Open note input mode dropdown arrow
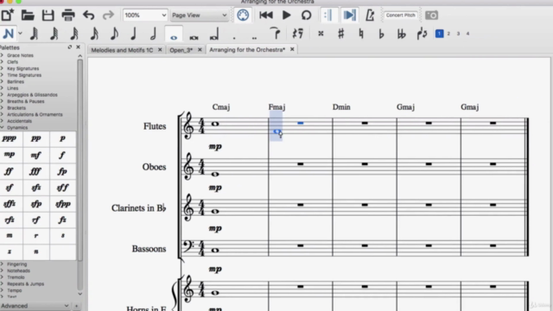The width and height of the screenshot is (553, 311). pos(20,34)
